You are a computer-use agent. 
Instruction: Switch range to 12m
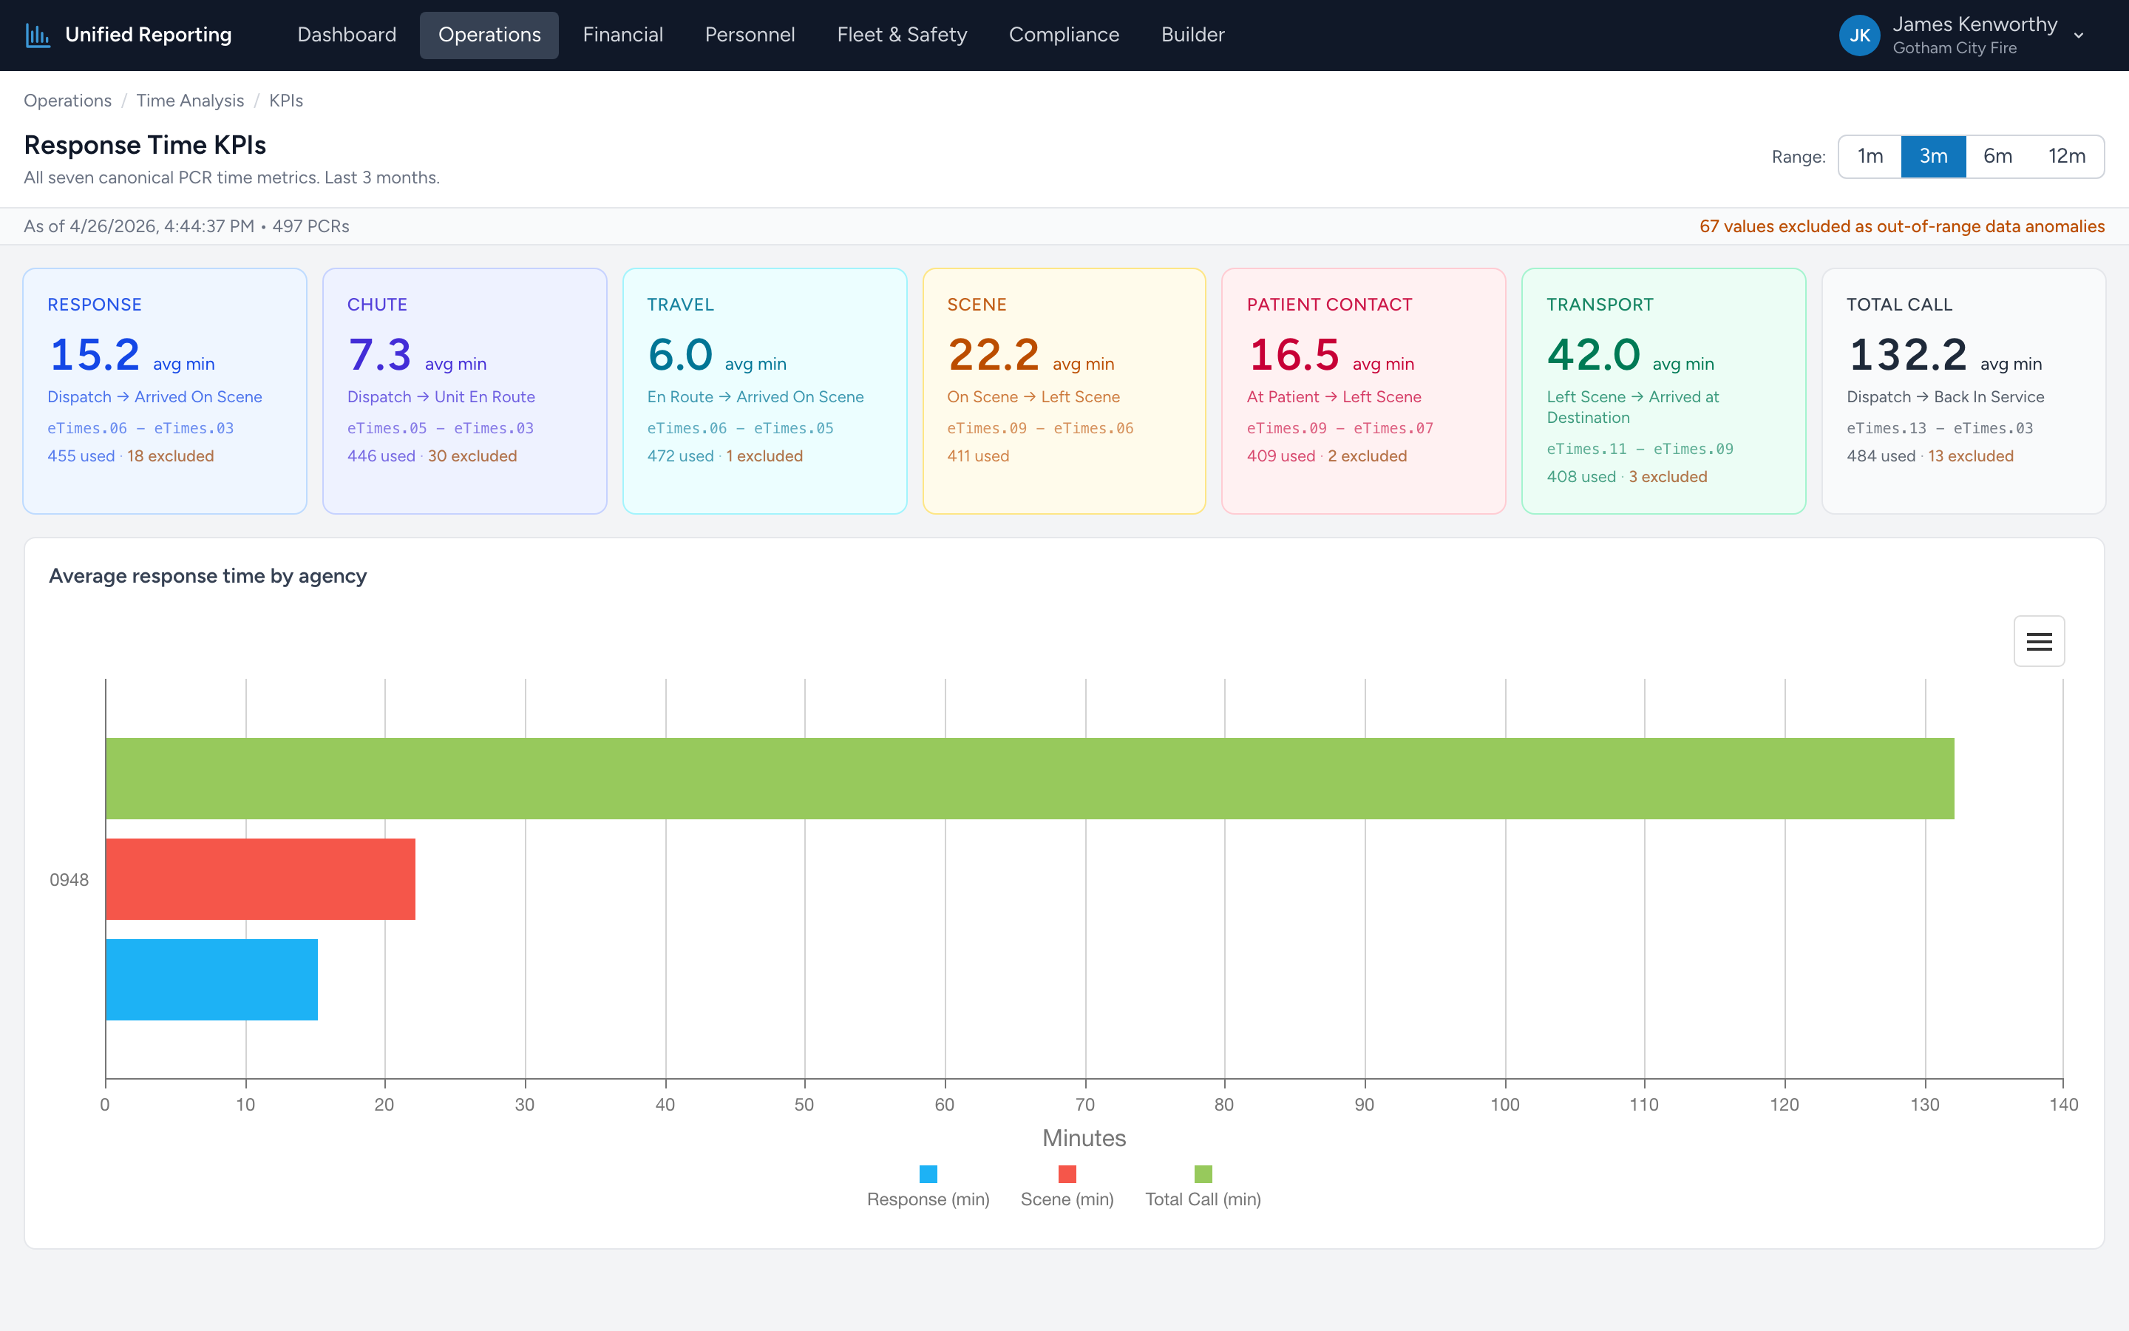pos(2067,157)
